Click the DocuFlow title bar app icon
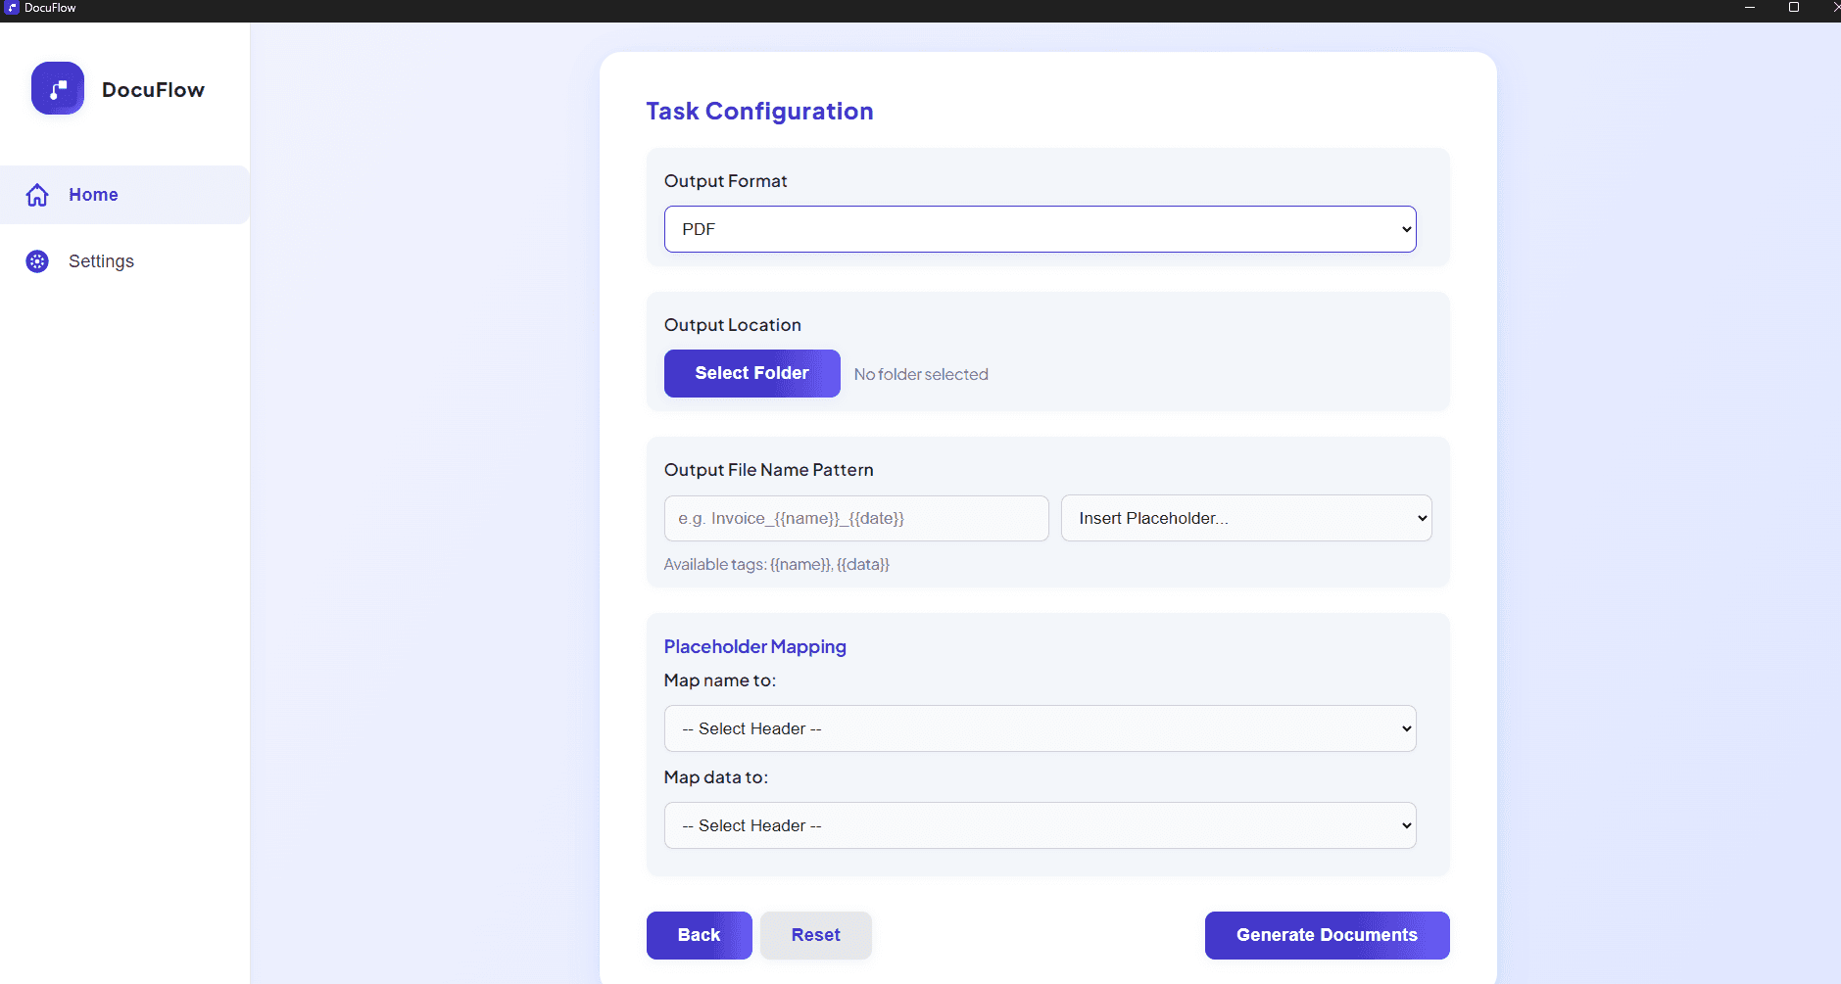Image resolution: width=1841 pixels, height=984 pixels. click(x=12, y=8)
